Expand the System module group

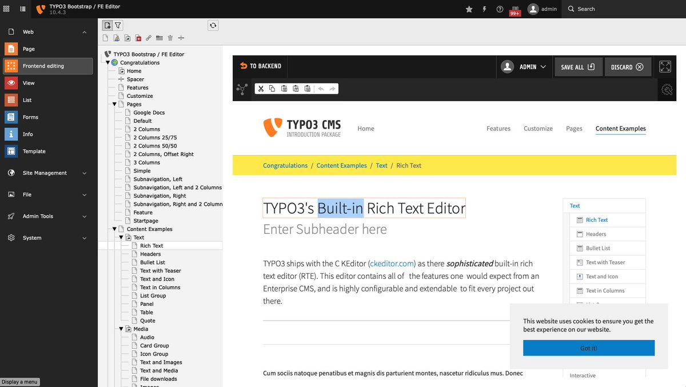coord(47,238)
